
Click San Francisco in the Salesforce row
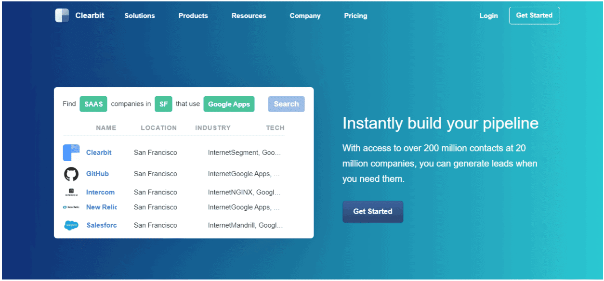click(156, 225)
